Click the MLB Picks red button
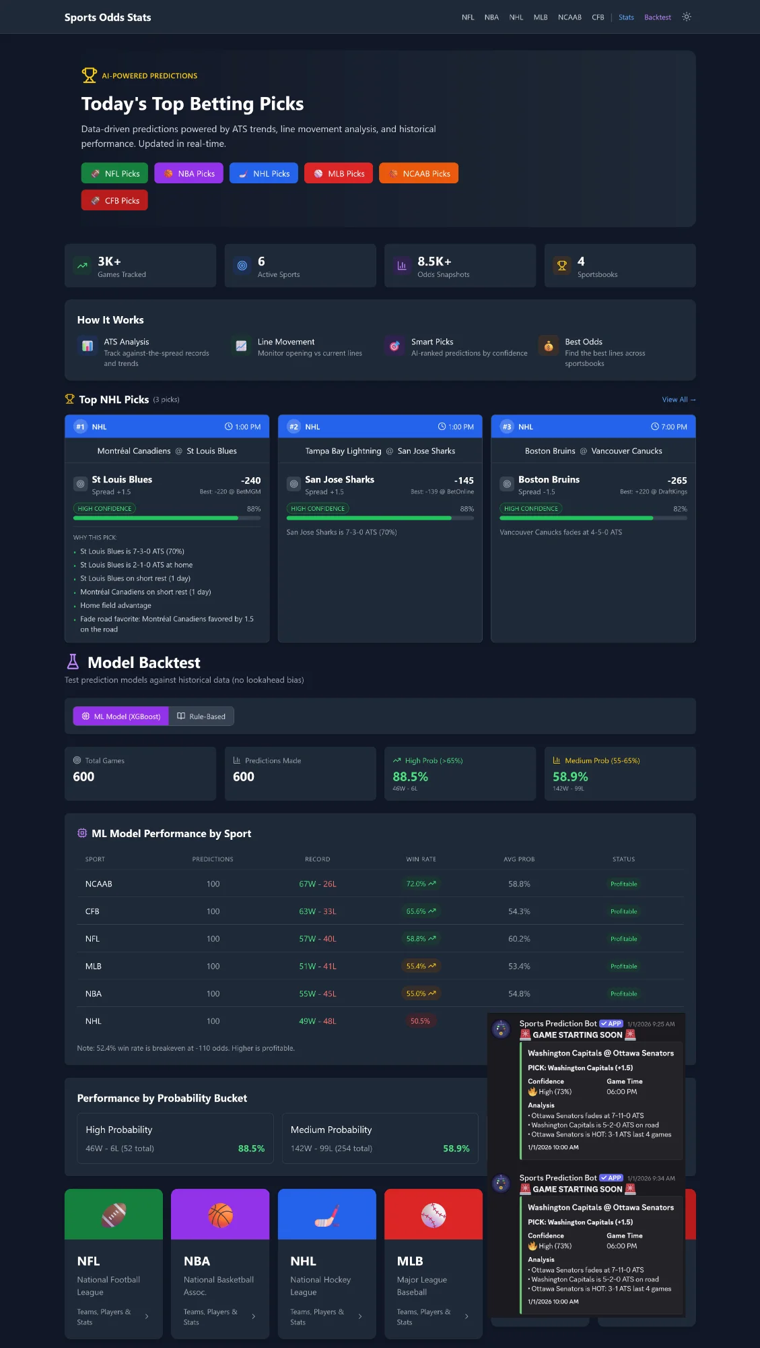The width and height of the screenshot is (760, 1348). [x=338, y=173]
